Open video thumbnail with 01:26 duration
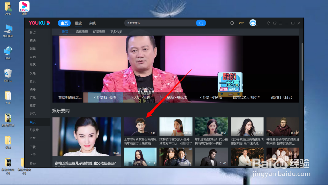Viewport: 328px width, 185px height. pos(176,127)
